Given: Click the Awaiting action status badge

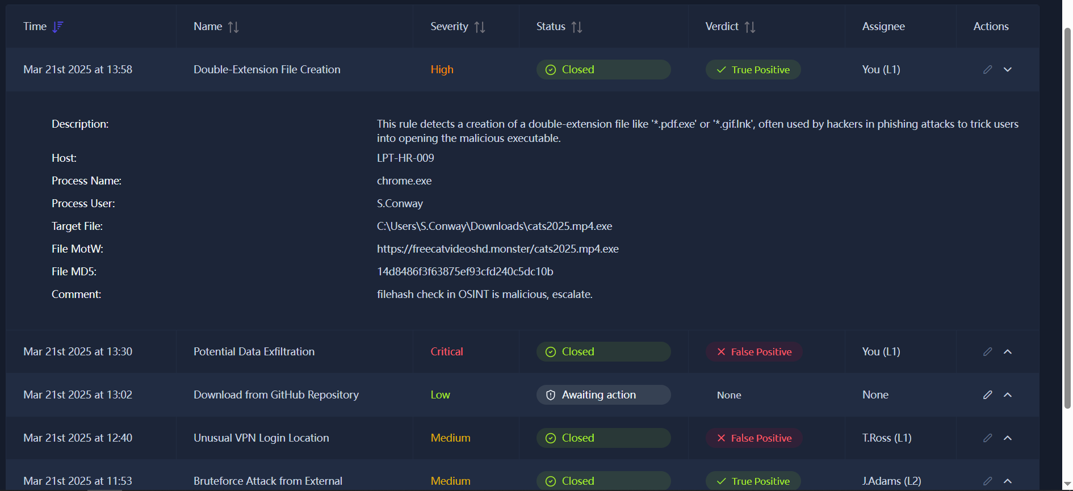Looking at the screenshot, I should [x=603, y=395].
